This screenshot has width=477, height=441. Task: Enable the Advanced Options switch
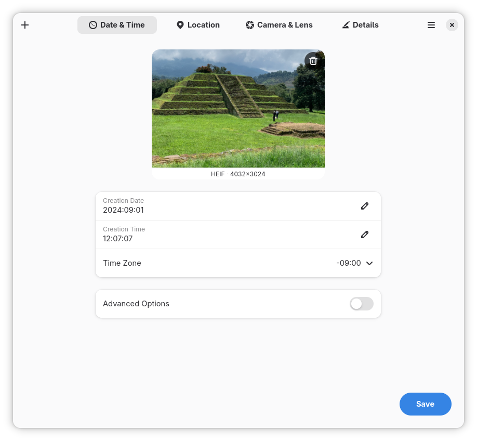coord(362,304)
